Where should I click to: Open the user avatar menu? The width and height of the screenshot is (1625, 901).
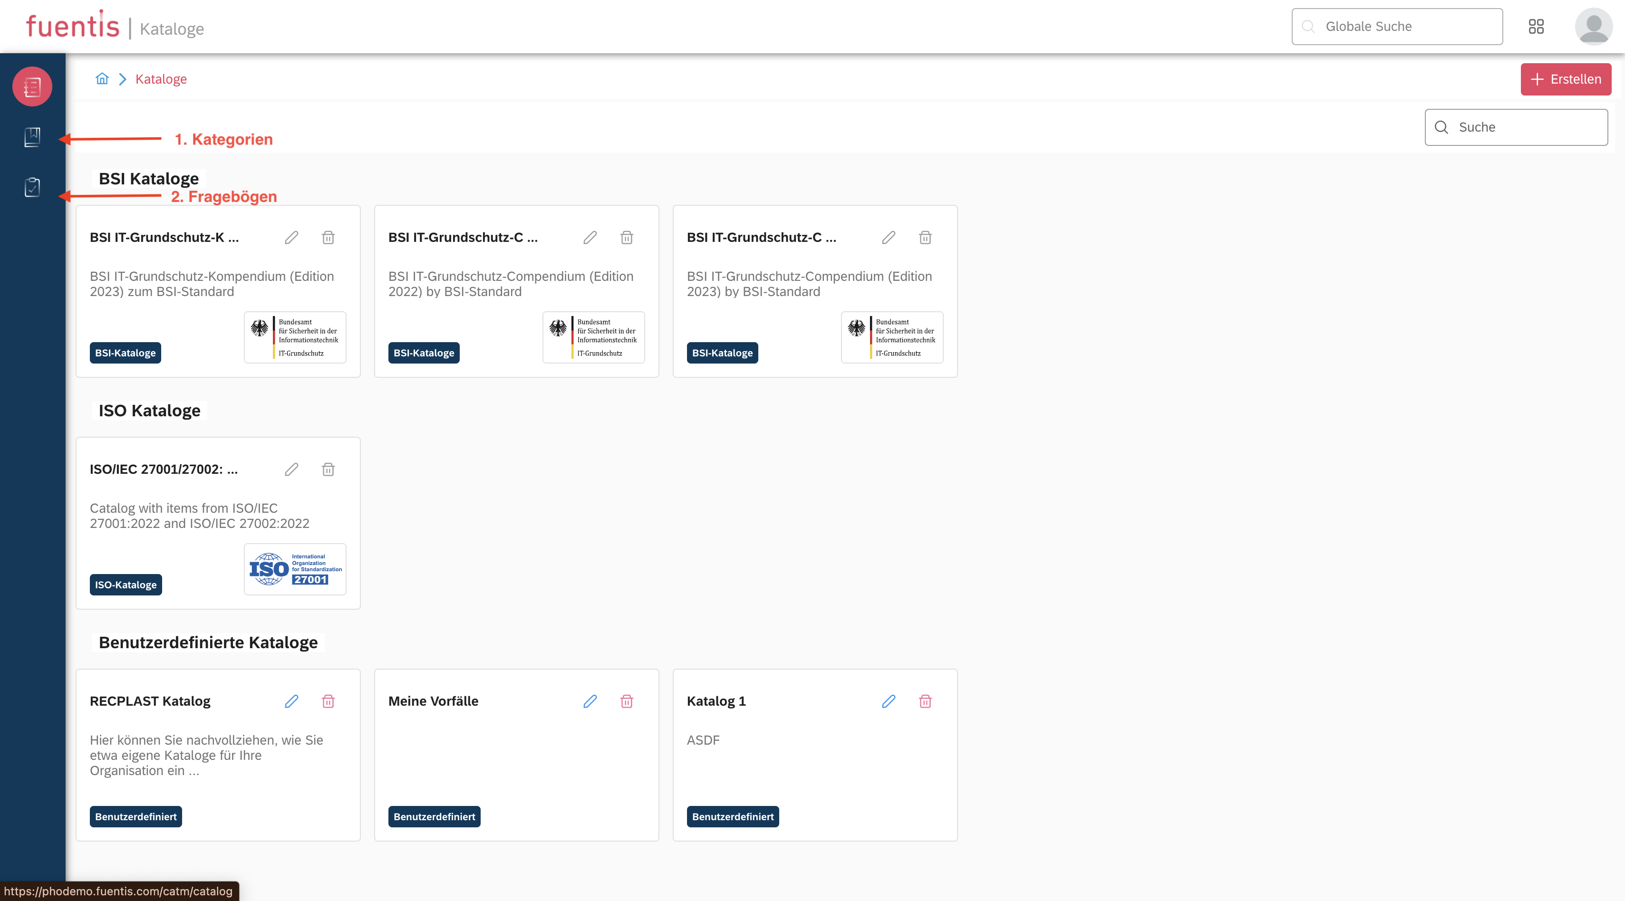pos(1593,27)
